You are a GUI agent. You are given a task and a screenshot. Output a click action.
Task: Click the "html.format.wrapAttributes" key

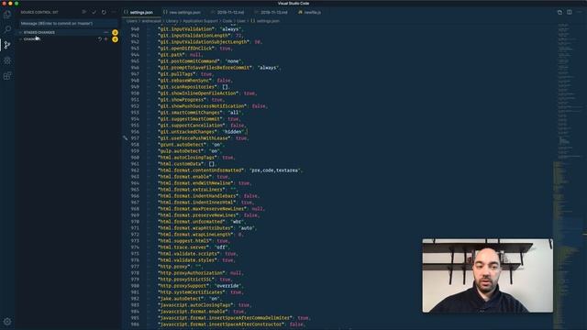point(195,228)
